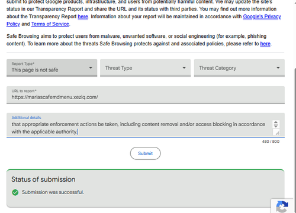The height and width of the screenshot is (213, 296).
Task: Open the Threat Category dropdown
Action: coord(239,67)
